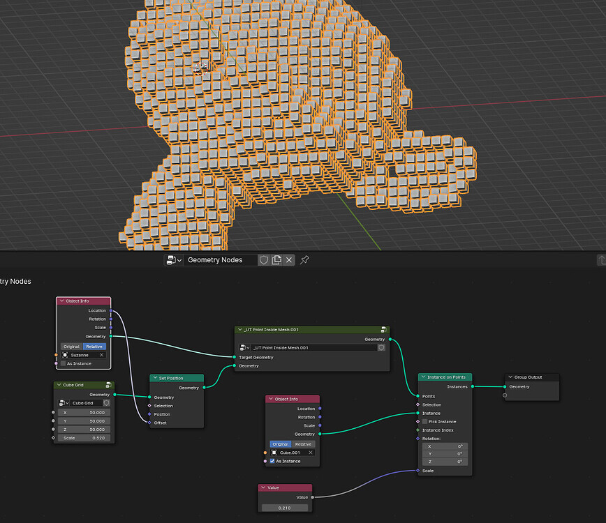Collapse the Cube Grid node
This screenshot has width=606, height=523.
tap(59, 385)
